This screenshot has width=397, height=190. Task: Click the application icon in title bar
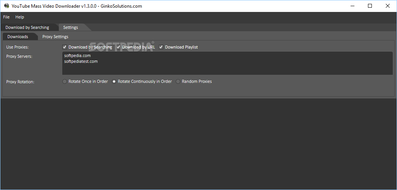(7, 6)
